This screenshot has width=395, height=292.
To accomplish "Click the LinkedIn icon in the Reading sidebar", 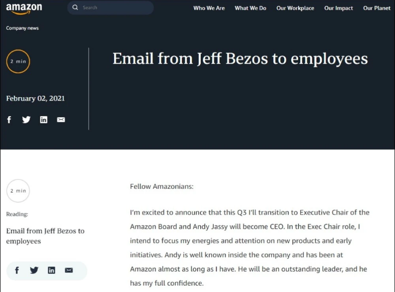I will [51, 270].
